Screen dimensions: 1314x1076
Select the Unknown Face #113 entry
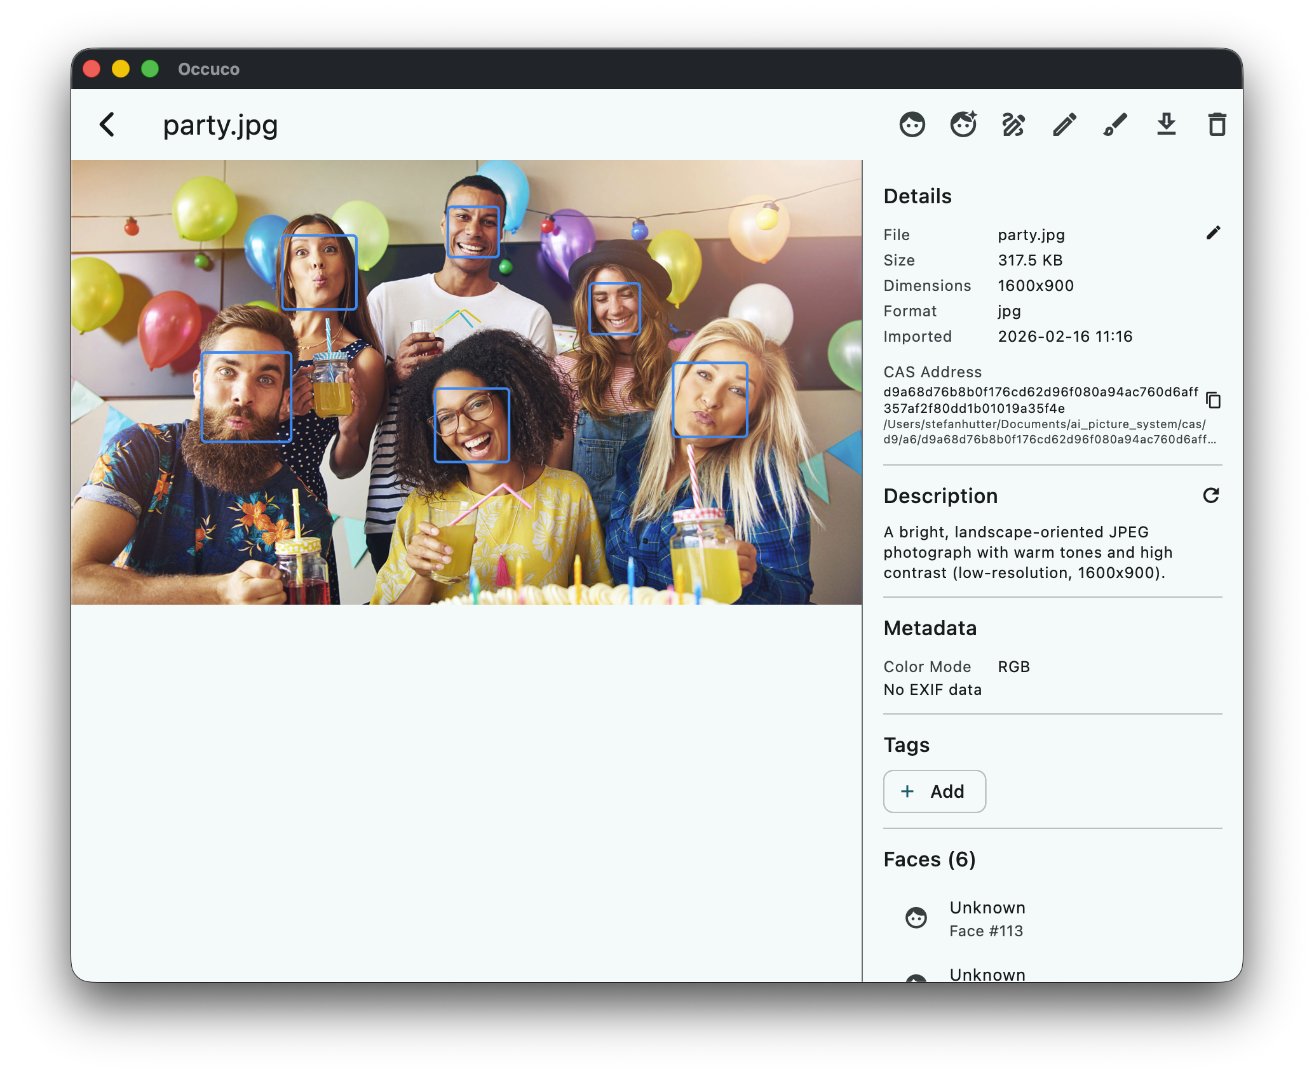pyautogui.click(x=987, y=918)
